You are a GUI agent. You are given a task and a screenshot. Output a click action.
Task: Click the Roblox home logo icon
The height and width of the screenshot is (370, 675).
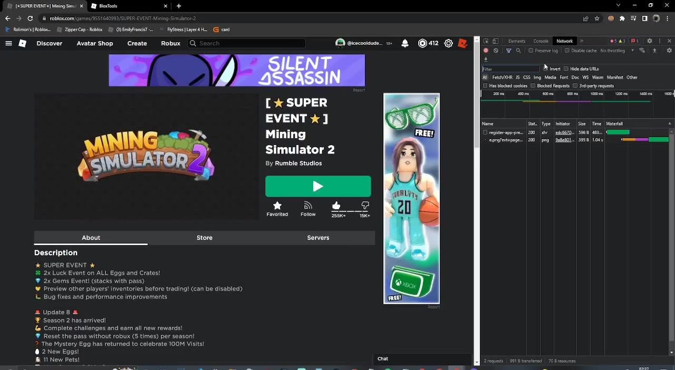click(23, 43)
